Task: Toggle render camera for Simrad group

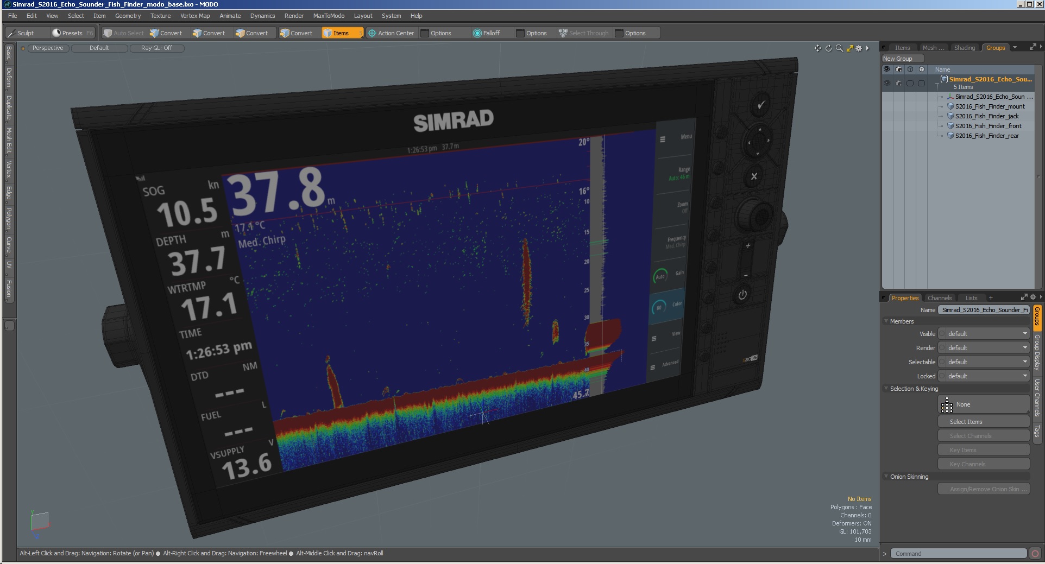Action: (x=899, y=83)
